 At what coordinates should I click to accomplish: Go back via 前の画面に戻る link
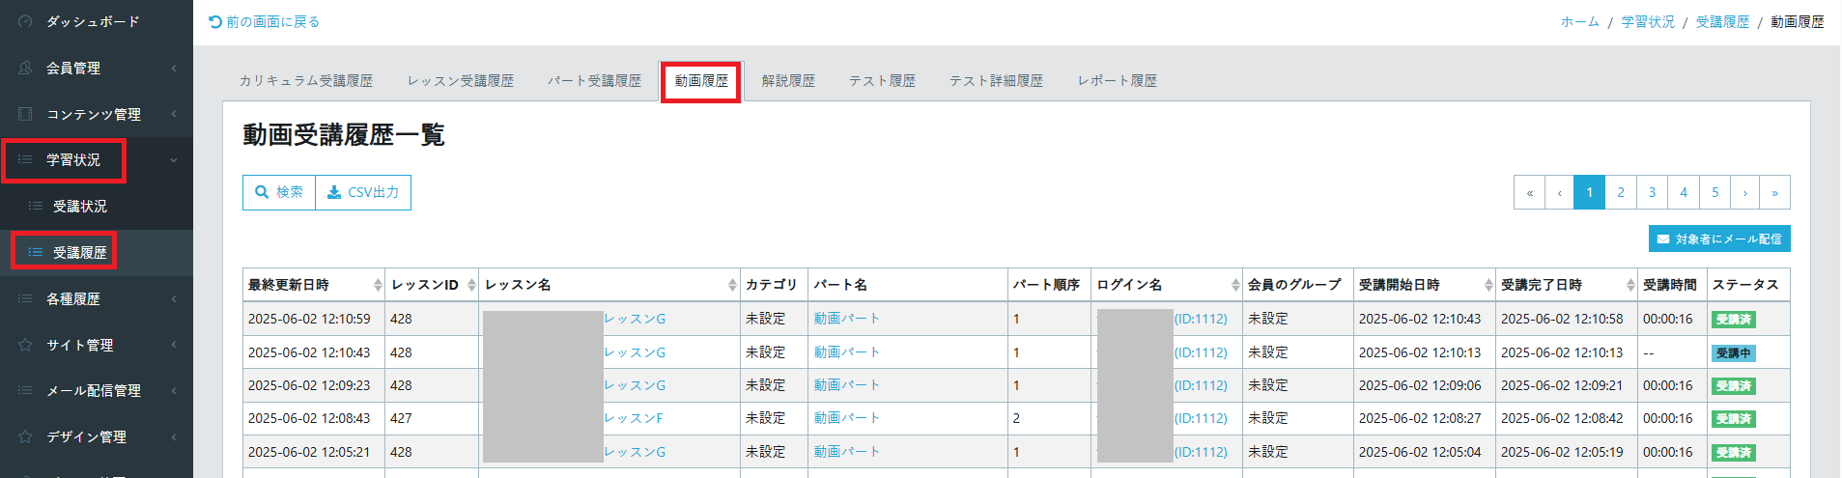click(265, 21)
